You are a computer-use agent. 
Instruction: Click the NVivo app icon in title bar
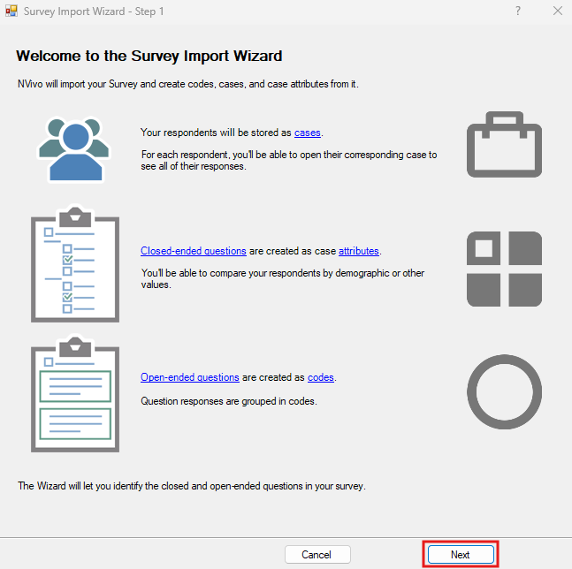tap(11, 11)
